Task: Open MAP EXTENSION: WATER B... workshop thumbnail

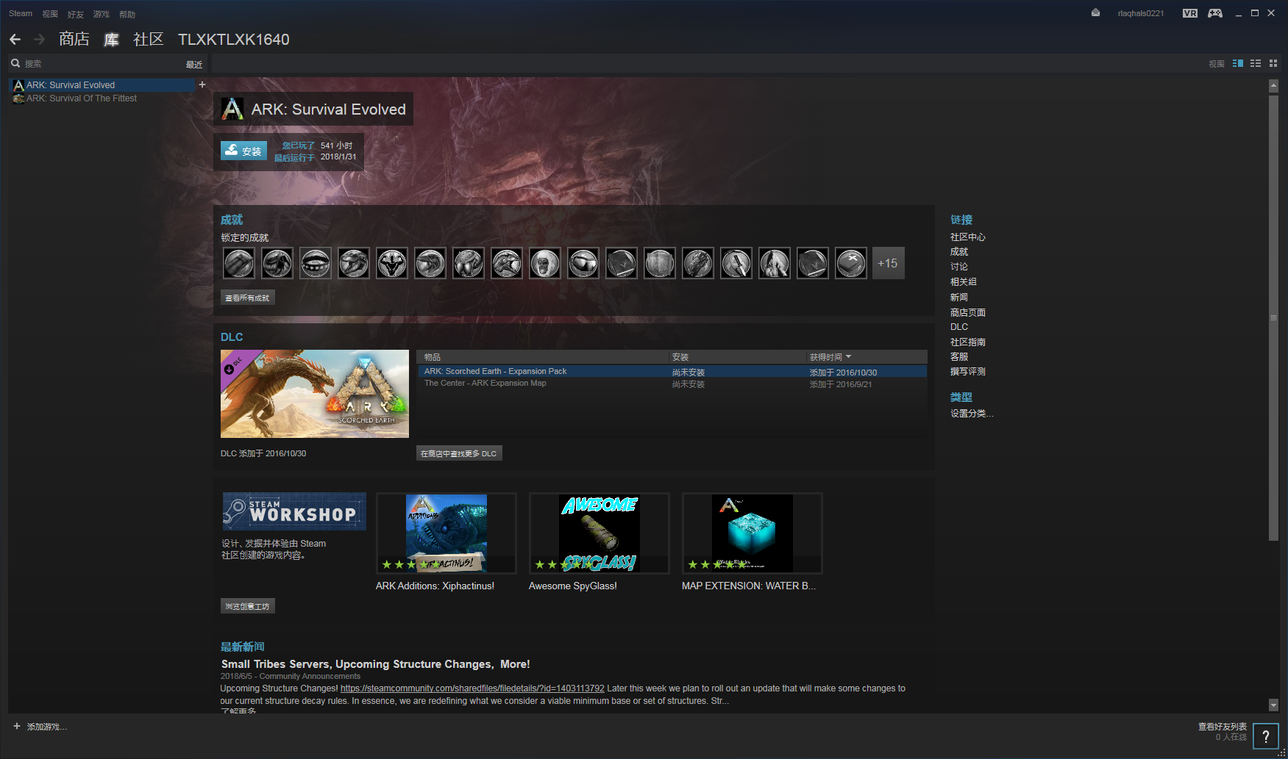Action: [x=752, y=533]
